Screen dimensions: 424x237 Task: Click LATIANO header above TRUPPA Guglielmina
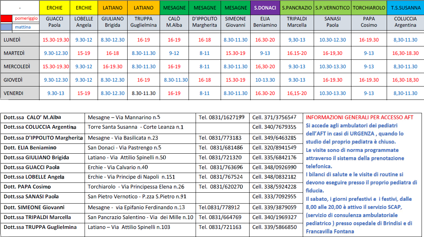tap(143, 8)
